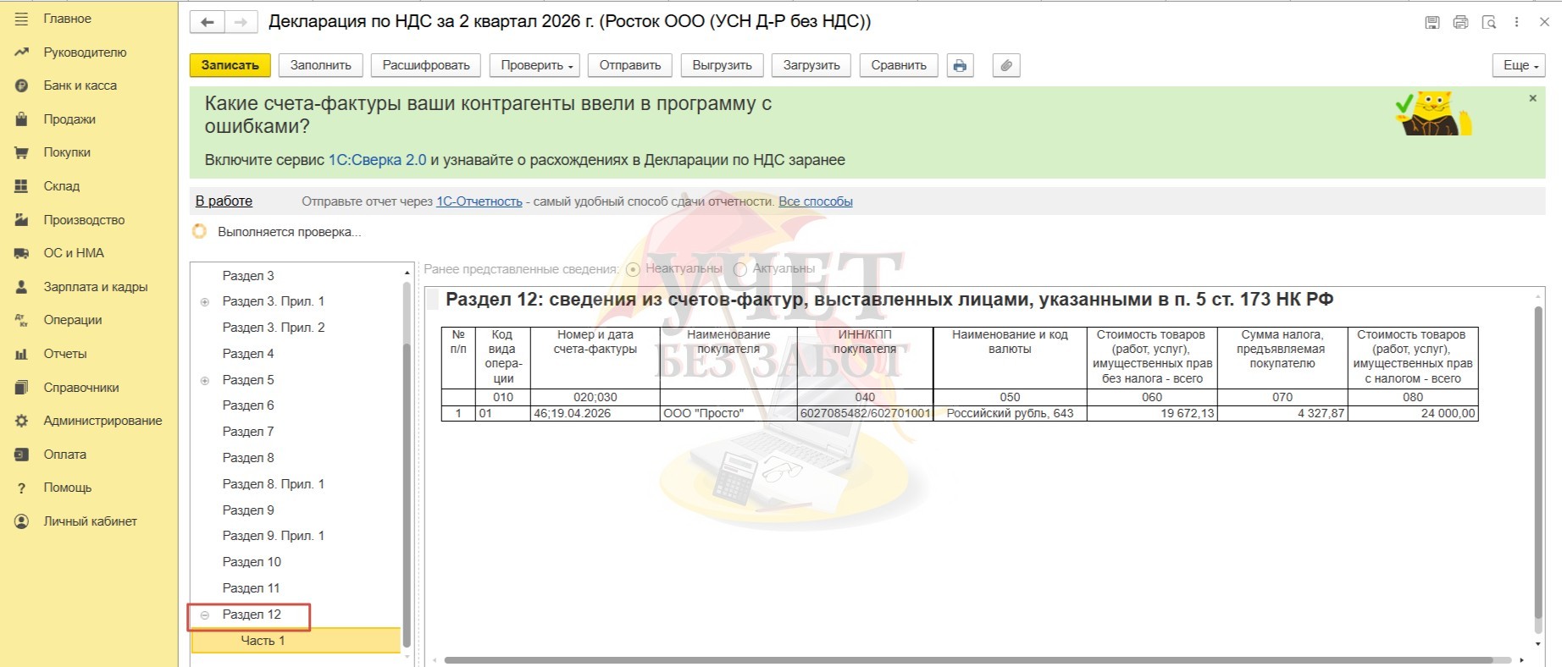This screenshot has width=1562, height=667.
Task: Go back with the left arrow button
Action: tap(208, 22)
